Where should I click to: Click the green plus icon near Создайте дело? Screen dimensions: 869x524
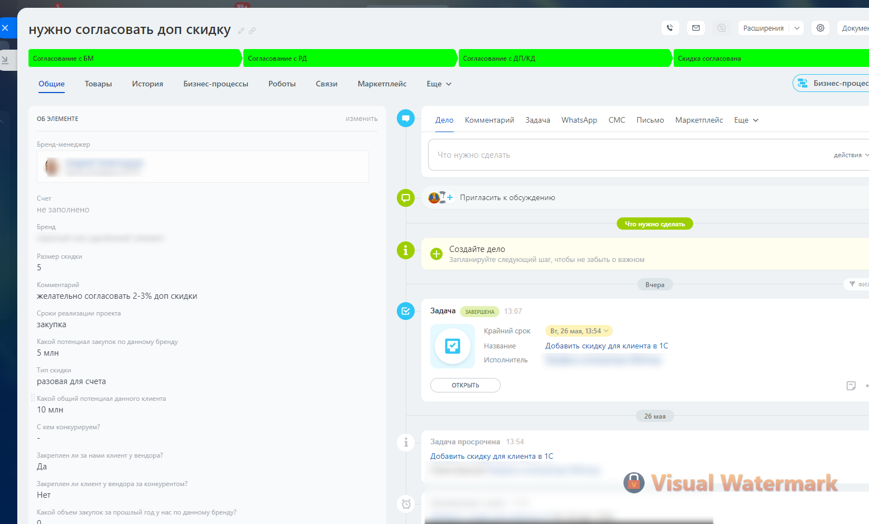pos(436,254)
